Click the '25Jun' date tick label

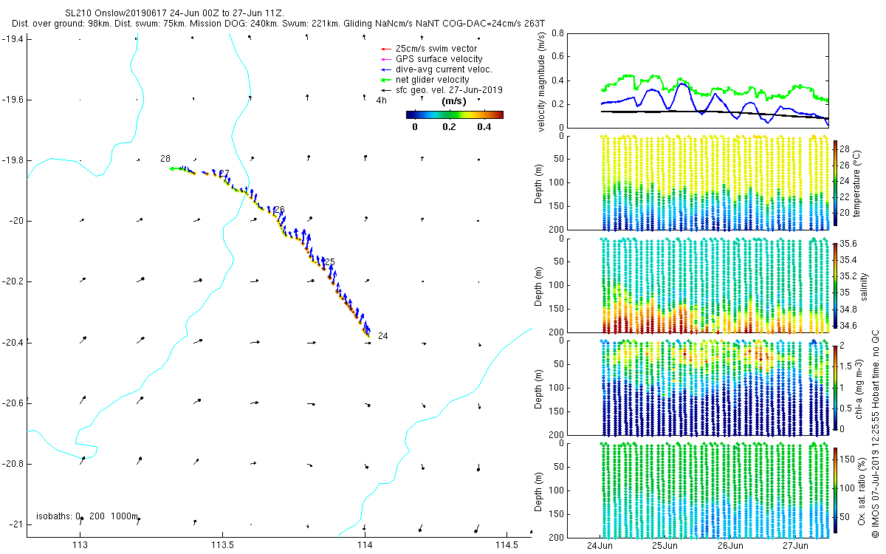[x=664, y=545]
